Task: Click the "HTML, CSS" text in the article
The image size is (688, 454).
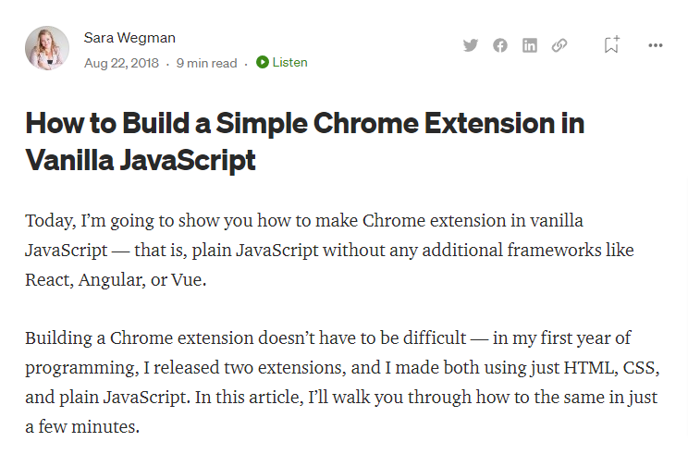Action: click(x=609, y=368)
